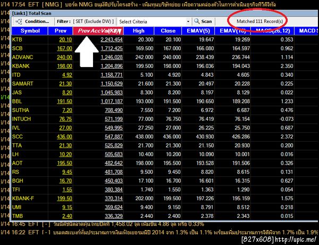
Task: Select the TMB symbol
Action: click(x=18, y=216)
